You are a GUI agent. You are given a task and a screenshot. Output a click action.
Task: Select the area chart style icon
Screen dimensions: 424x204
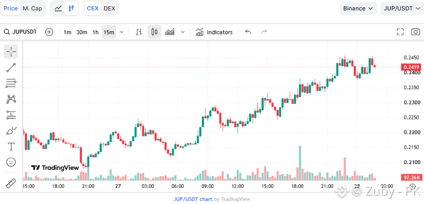coord(170,32)
